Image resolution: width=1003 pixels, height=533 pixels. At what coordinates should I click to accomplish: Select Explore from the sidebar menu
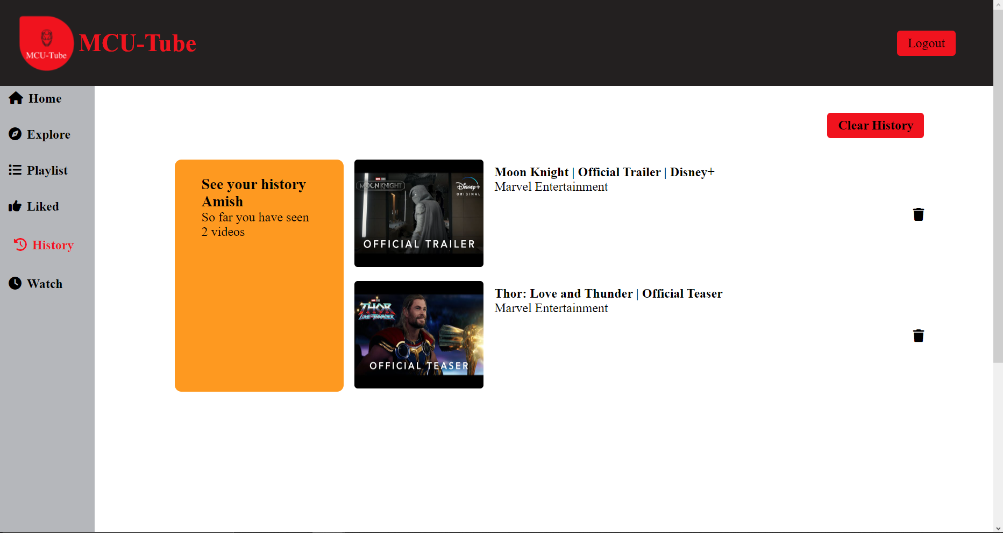(48, 134)
